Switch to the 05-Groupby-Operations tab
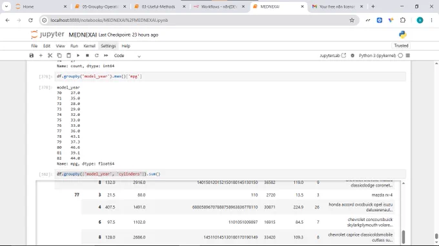 [x=101, y=6]
